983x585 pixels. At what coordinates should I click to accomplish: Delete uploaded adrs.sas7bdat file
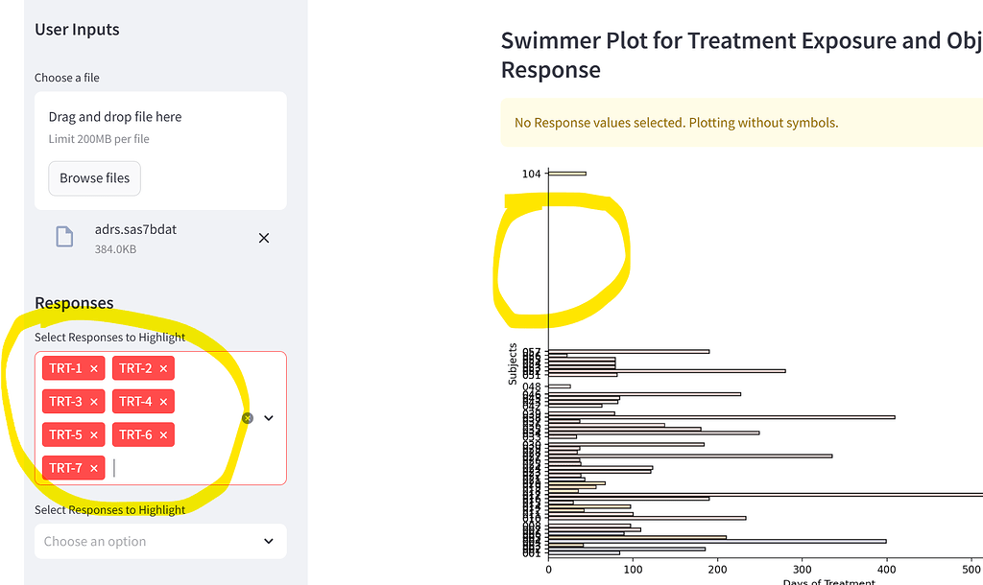tap(264, 238)
